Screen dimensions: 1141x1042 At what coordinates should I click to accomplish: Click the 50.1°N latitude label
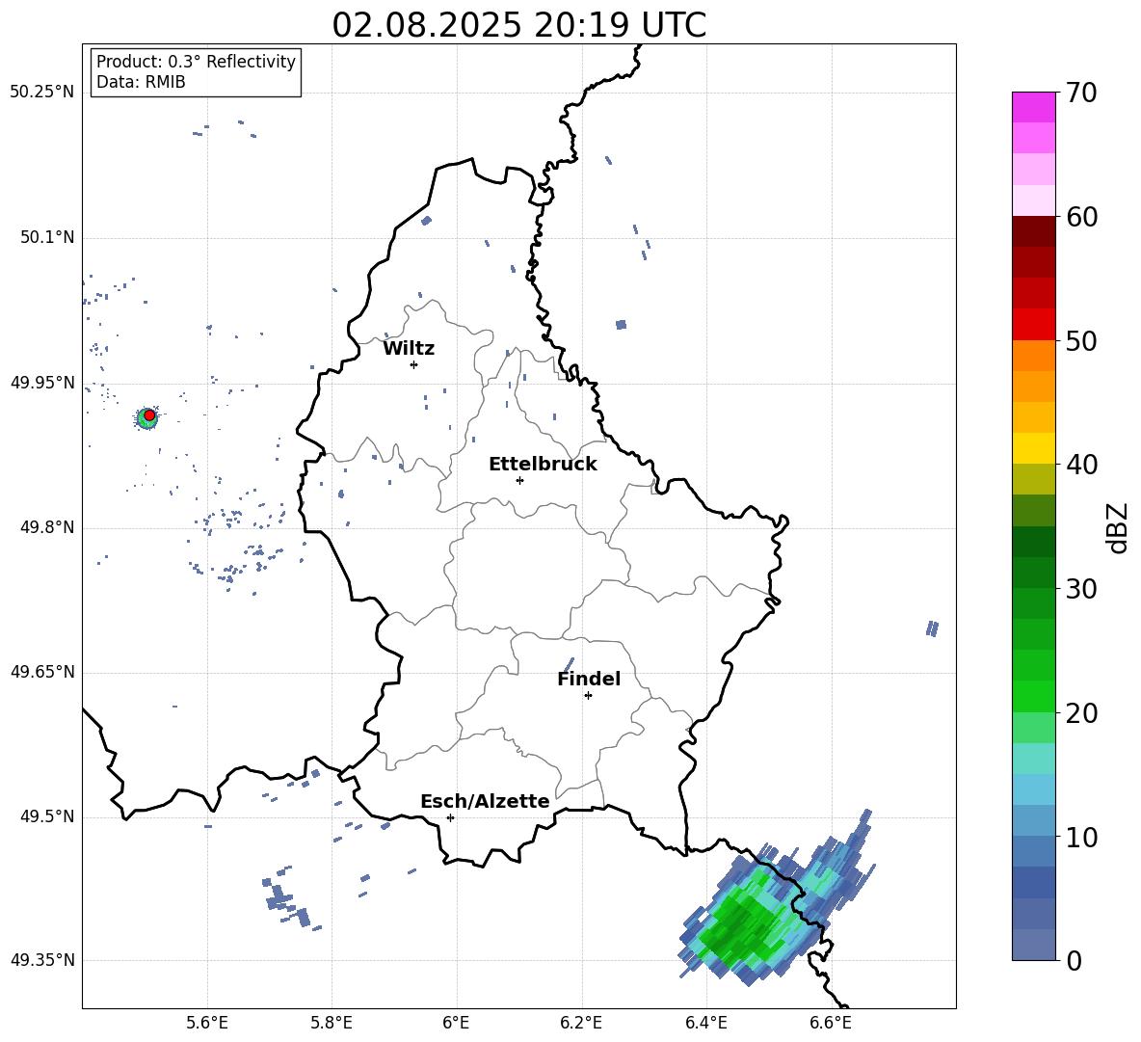(x=47, y=238)
